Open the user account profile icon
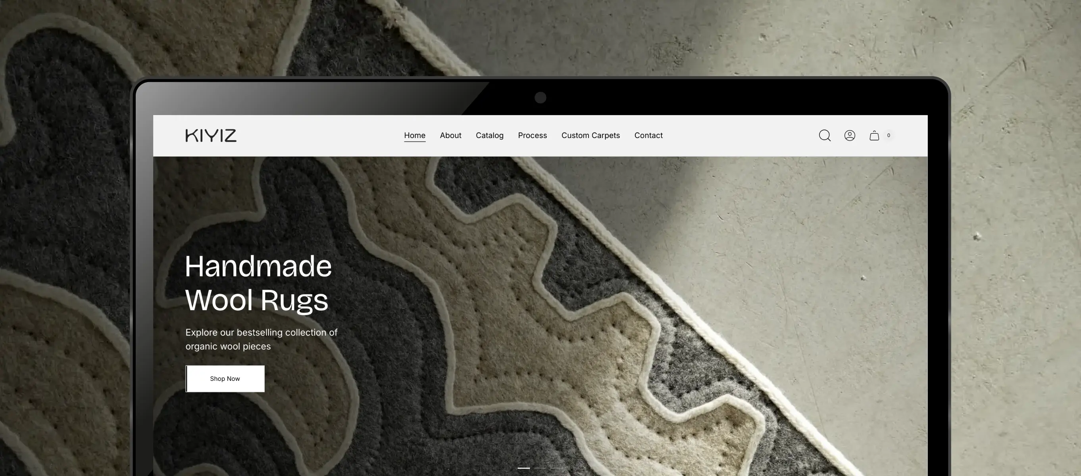The height and width of the screenshot is (476, 1081). (850, 135)
